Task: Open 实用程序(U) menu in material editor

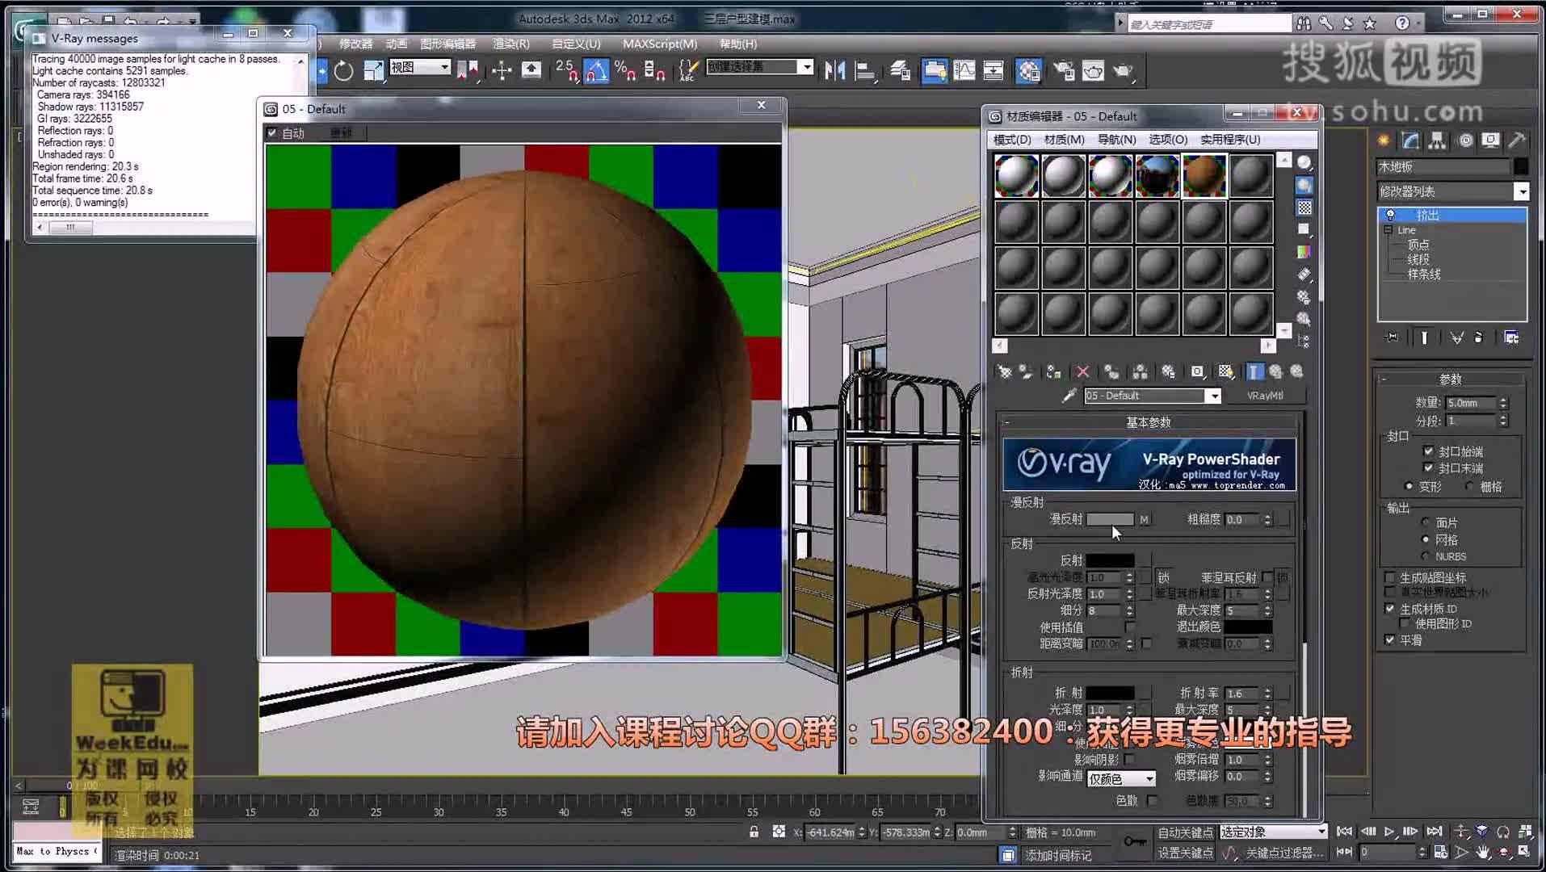Action: (x=1229, y=140)
